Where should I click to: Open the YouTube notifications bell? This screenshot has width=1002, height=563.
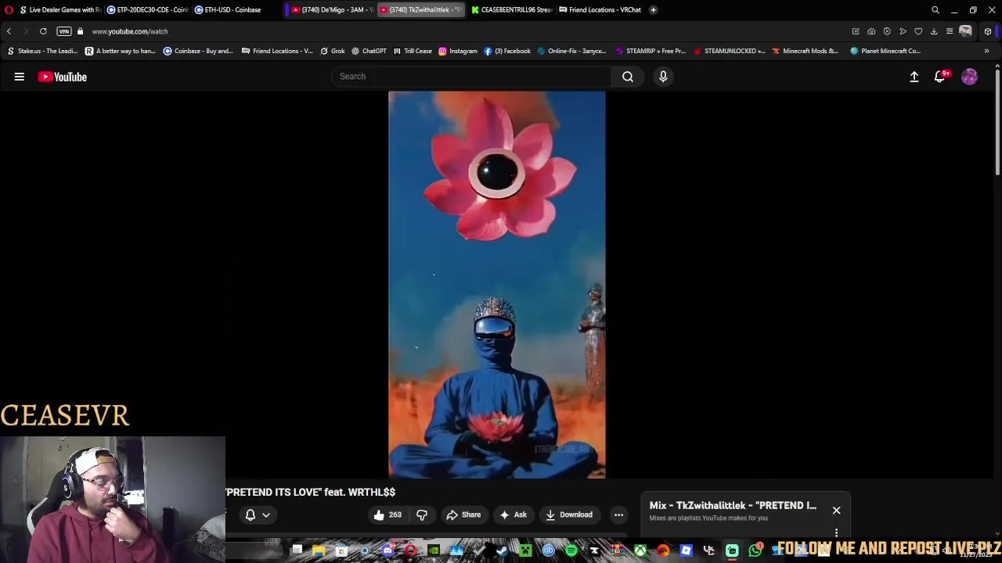[x=940, y=77]
